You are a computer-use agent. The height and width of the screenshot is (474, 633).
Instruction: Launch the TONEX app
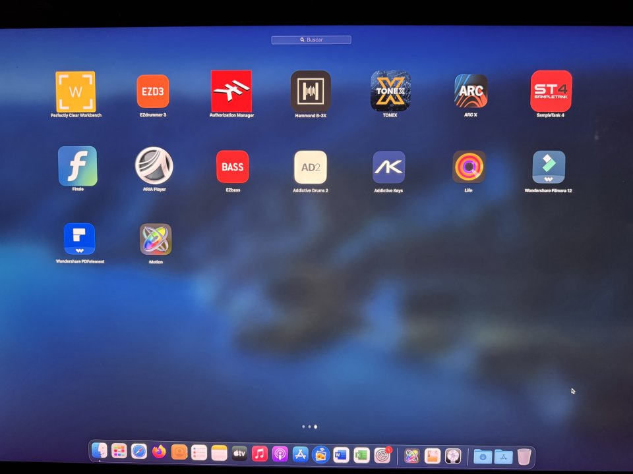coord(390,92)
